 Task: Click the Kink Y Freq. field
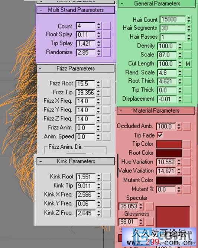click(86, 204)
